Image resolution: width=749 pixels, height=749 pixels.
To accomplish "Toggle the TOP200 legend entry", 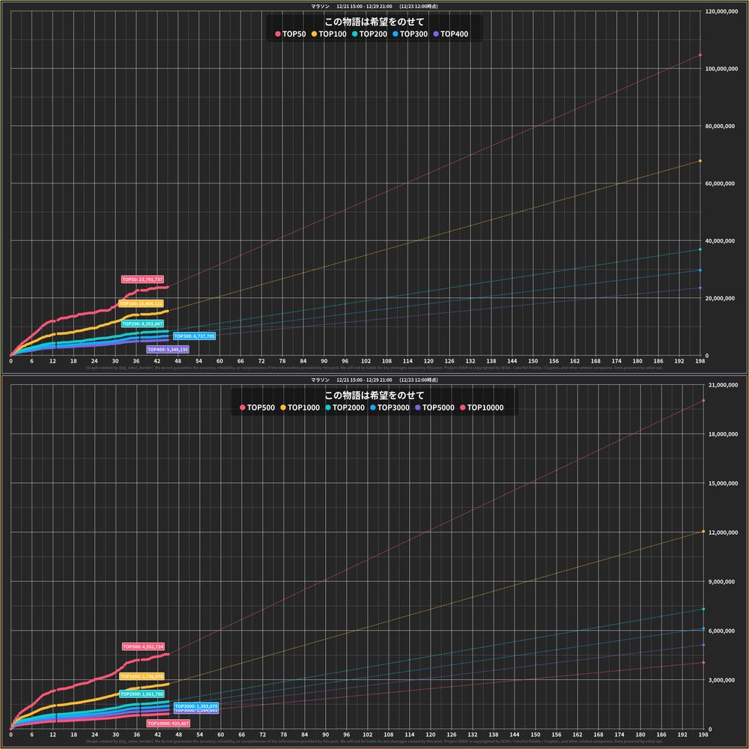I will click(370, 34).
